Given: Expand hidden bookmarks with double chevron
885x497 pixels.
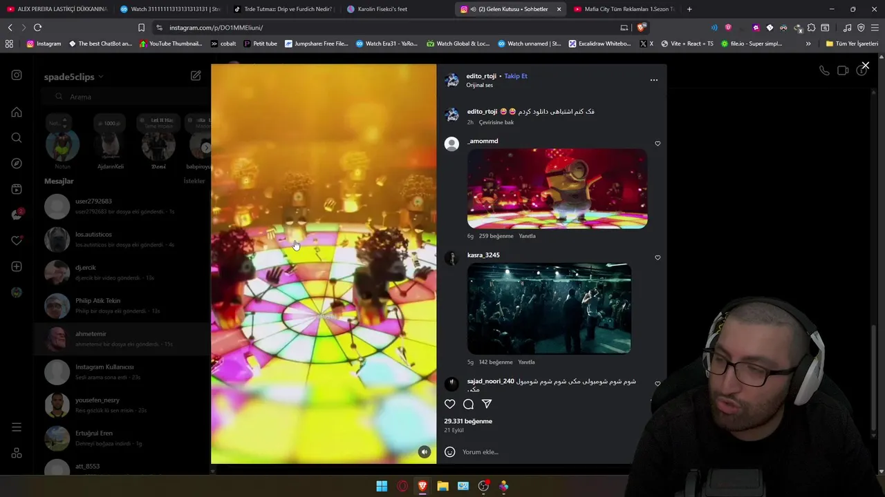Looking at the screenshot, I should [808, 43].
